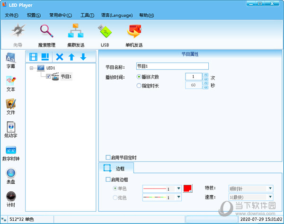Open the 帮助(H) menu

pos(147,15)
